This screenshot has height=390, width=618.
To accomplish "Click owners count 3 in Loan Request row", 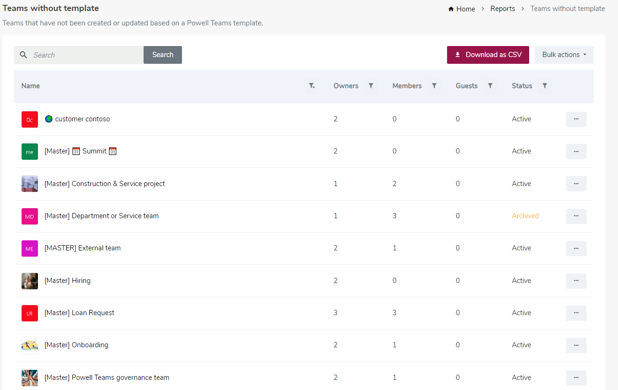I will [x=336, y=313].
